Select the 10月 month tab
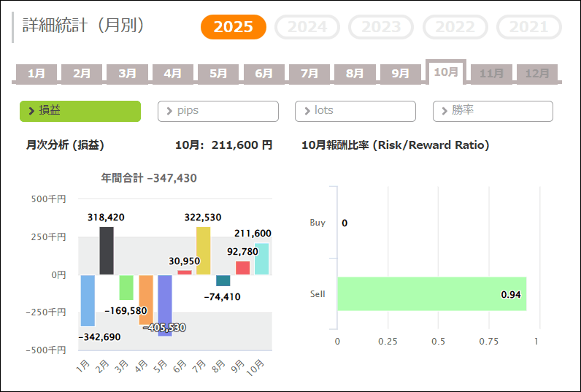This screenshot has width=581, height=392. point(445,72)
